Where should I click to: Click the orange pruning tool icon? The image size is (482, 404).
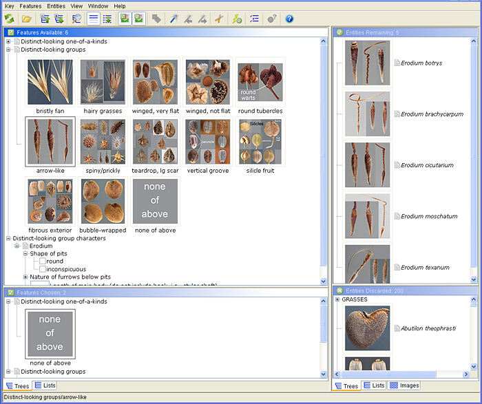tap(219, 19)
